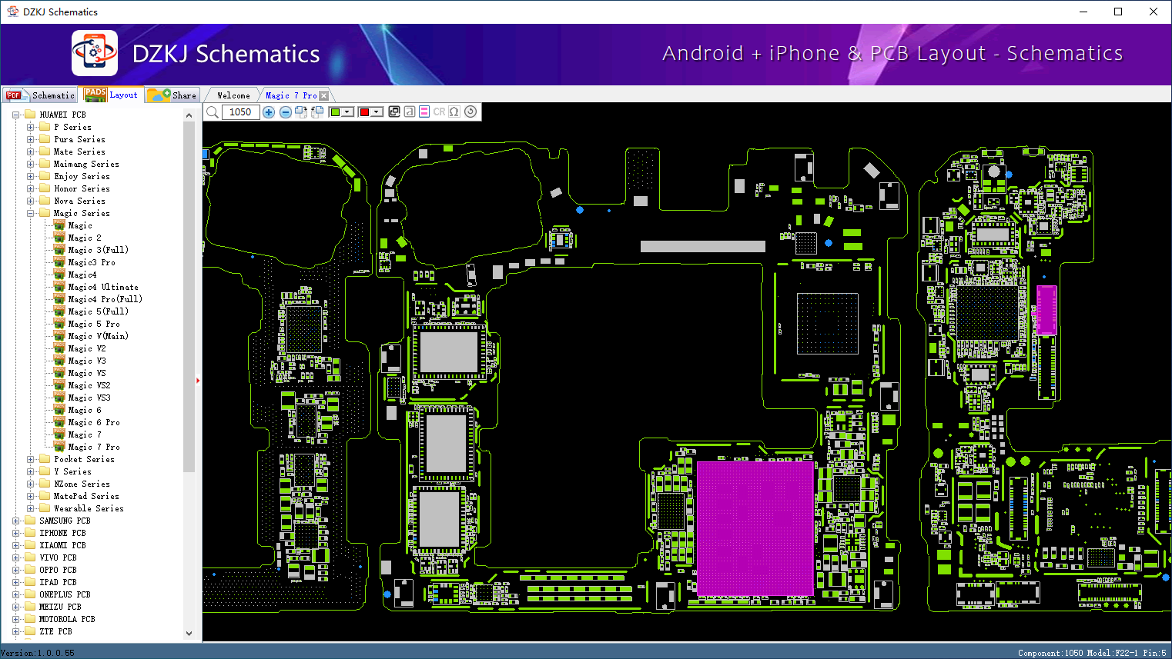Switch to the Layout tab

point(112,95)
